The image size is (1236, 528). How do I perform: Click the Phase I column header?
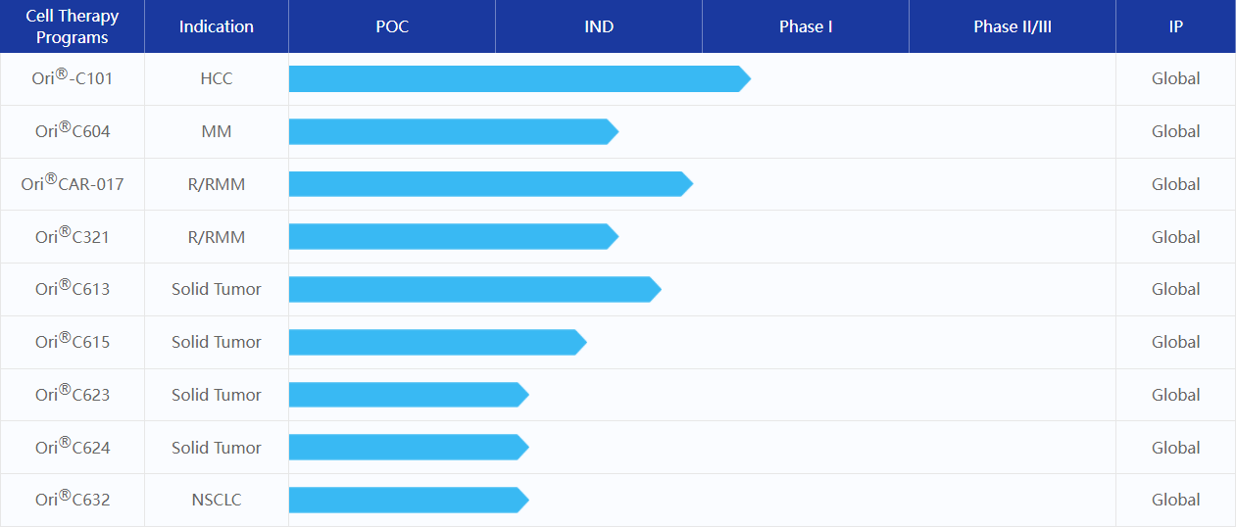coord(806,26)
